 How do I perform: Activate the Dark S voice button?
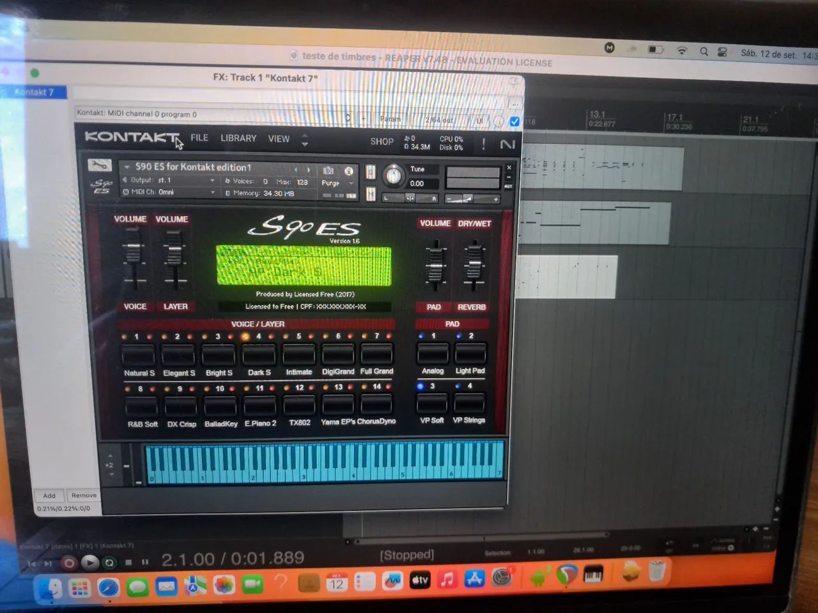[259, 354]
